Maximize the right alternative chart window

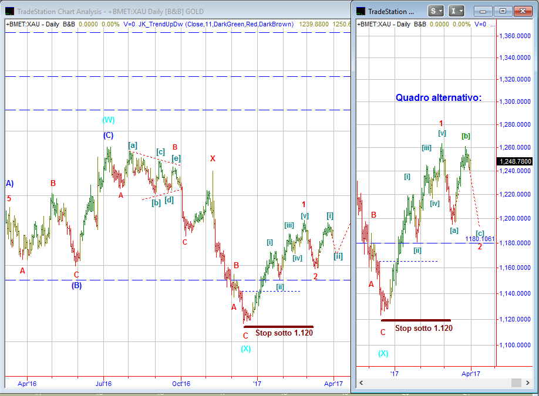click(x=502, y=11)
